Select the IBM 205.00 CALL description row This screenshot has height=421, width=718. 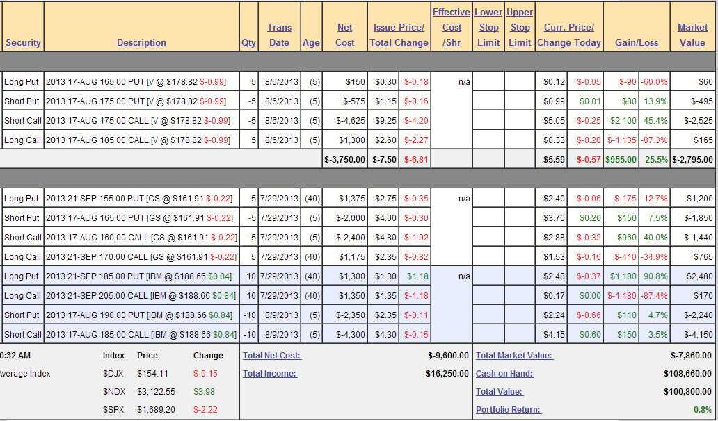[x=141, y=295]
